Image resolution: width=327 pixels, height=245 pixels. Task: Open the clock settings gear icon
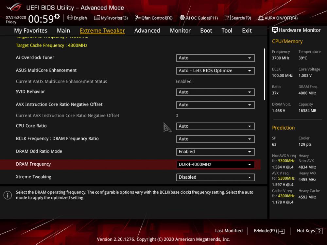click(x=57, y=16)
